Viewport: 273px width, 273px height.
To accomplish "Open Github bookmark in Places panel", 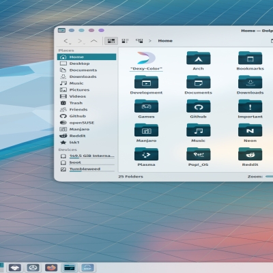I will pyautogui.click(x=87, y=116).
